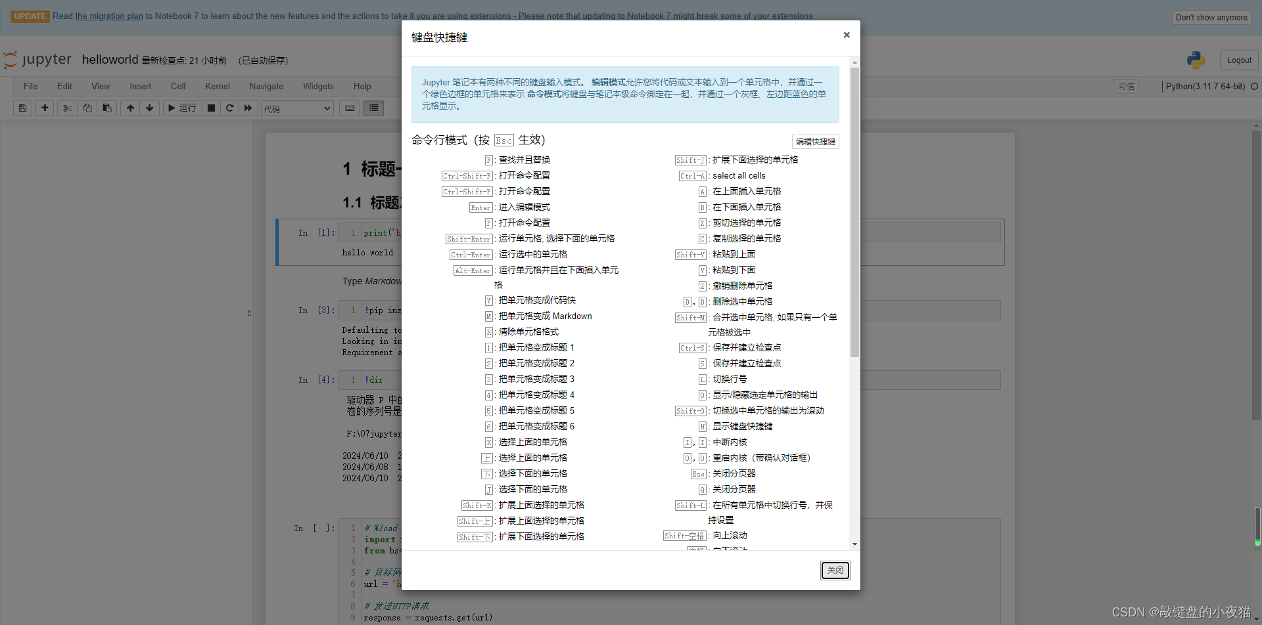Click the 粘贴到上面 Shift-V entry
The image size is (1262, 625).
pos(734,255)
